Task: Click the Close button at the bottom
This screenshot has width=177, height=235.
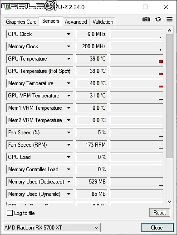Action: click(157, 228)
